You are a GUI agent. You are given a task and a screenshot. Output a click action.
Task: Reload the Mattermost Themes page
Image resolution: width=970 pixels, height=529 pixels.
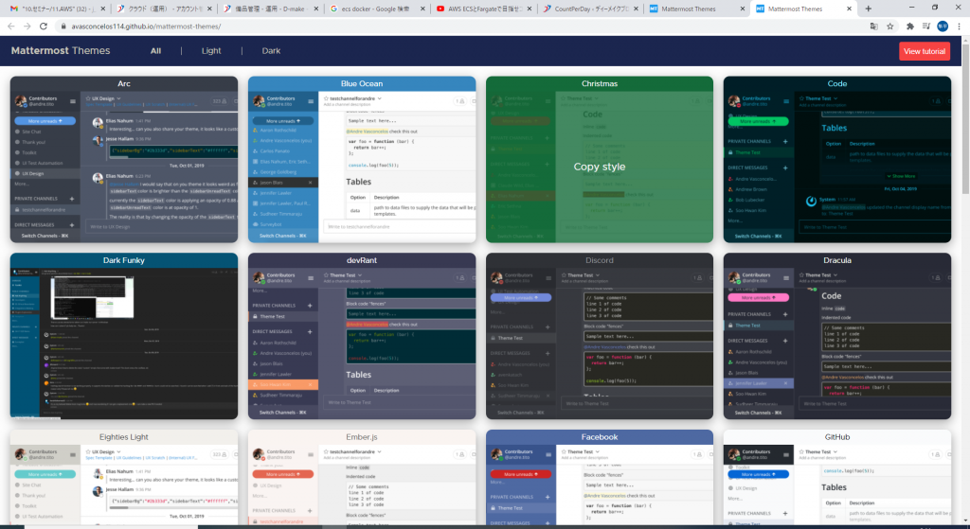click(44, 26)
